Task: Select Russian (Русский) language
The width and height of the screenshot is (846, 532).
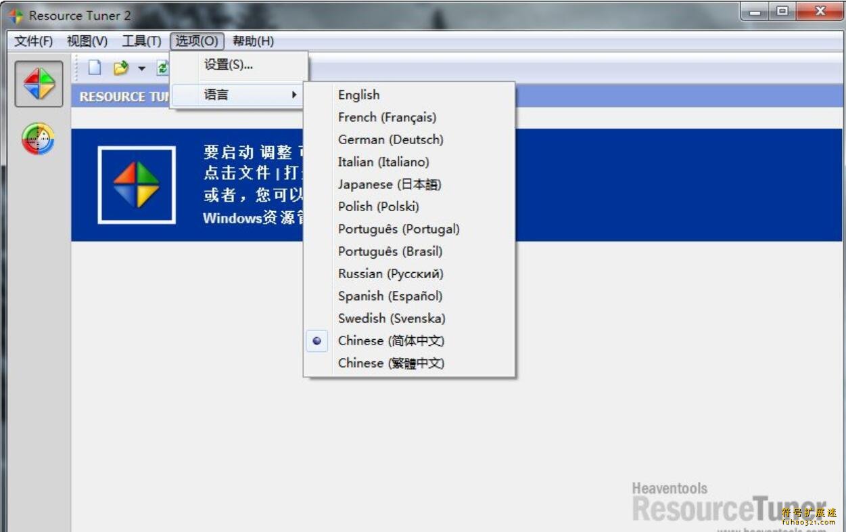Action: click(409, 273)
